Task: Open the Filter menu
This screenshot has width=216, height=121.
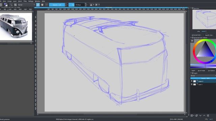Action: click(x=25, y=1)
